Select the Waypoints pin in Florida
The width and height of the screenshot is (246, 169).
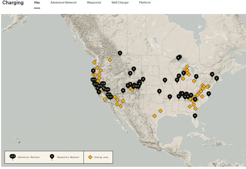[195, 116]
